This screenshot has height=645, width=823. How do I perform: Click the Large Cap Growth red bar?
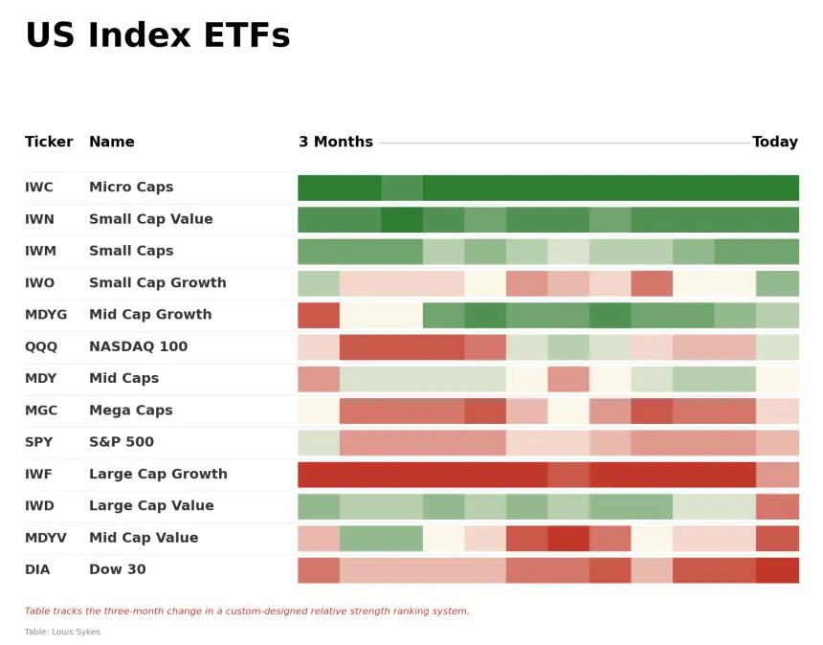coord(548,475)
